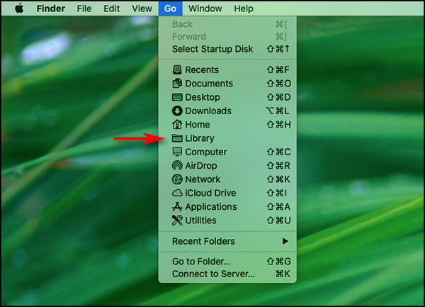
Task: Open the View menu
Action: tap(142, 9)
